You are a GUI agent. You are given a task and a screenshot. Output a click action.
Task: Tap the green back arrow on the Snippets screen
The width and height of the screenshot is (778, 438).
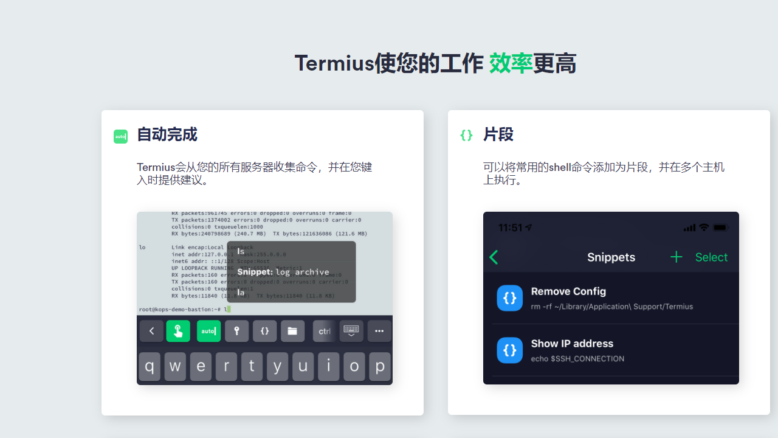click(494, 257)
